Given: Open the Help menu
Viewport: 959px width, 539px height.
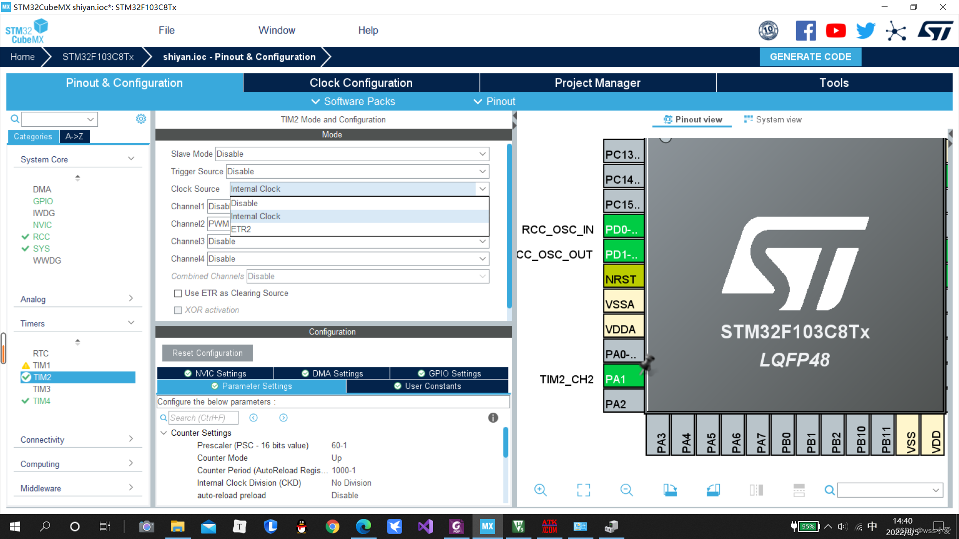Looking at the screenshot, I should [x=368, y=30].
